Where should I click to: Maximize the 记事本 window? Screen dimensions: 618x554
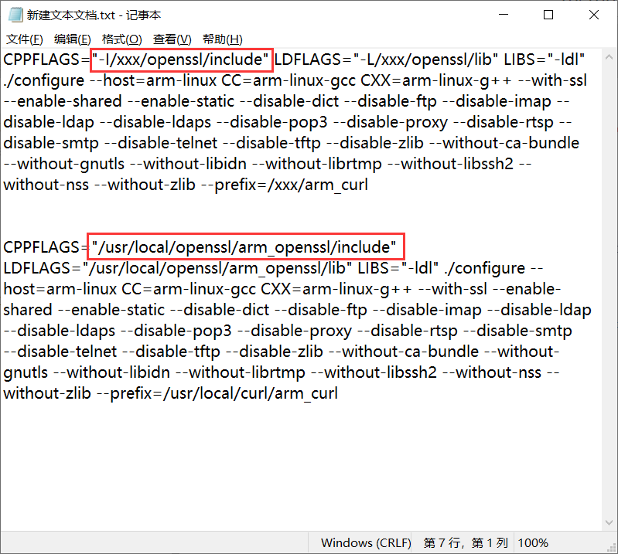pos(548,15)
